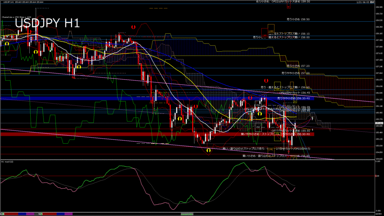This screenshot has height=216, width=384.
Task: Click the 1/21 06:03 更新 timestamp
Action: pyautogui.click(x=364, y=2)
